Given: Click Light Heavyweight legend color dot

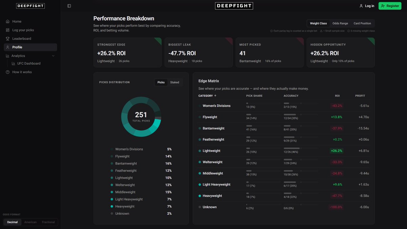Looking at the screenshot, I should (112, 199).
